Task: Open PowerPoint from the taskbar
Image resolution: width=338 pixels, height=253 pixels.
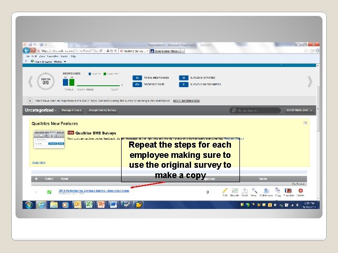Action: (x=101, y=205)
